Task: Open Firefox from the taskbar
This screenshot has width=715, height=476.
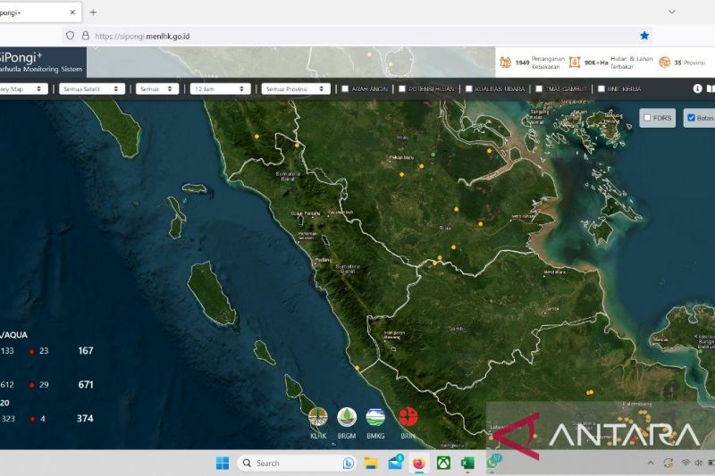Action: 418,463
